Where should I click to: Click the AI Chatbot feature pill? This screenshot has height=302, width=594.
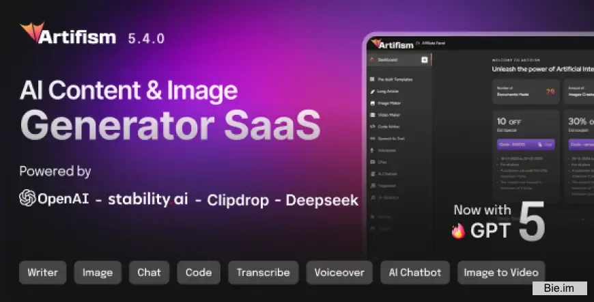415,273
